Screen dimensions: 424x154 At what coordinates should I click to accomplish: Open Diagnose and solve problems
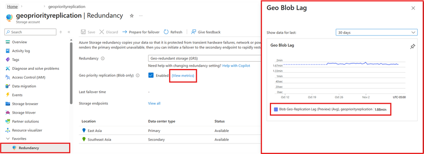click(x=35, y=69)
